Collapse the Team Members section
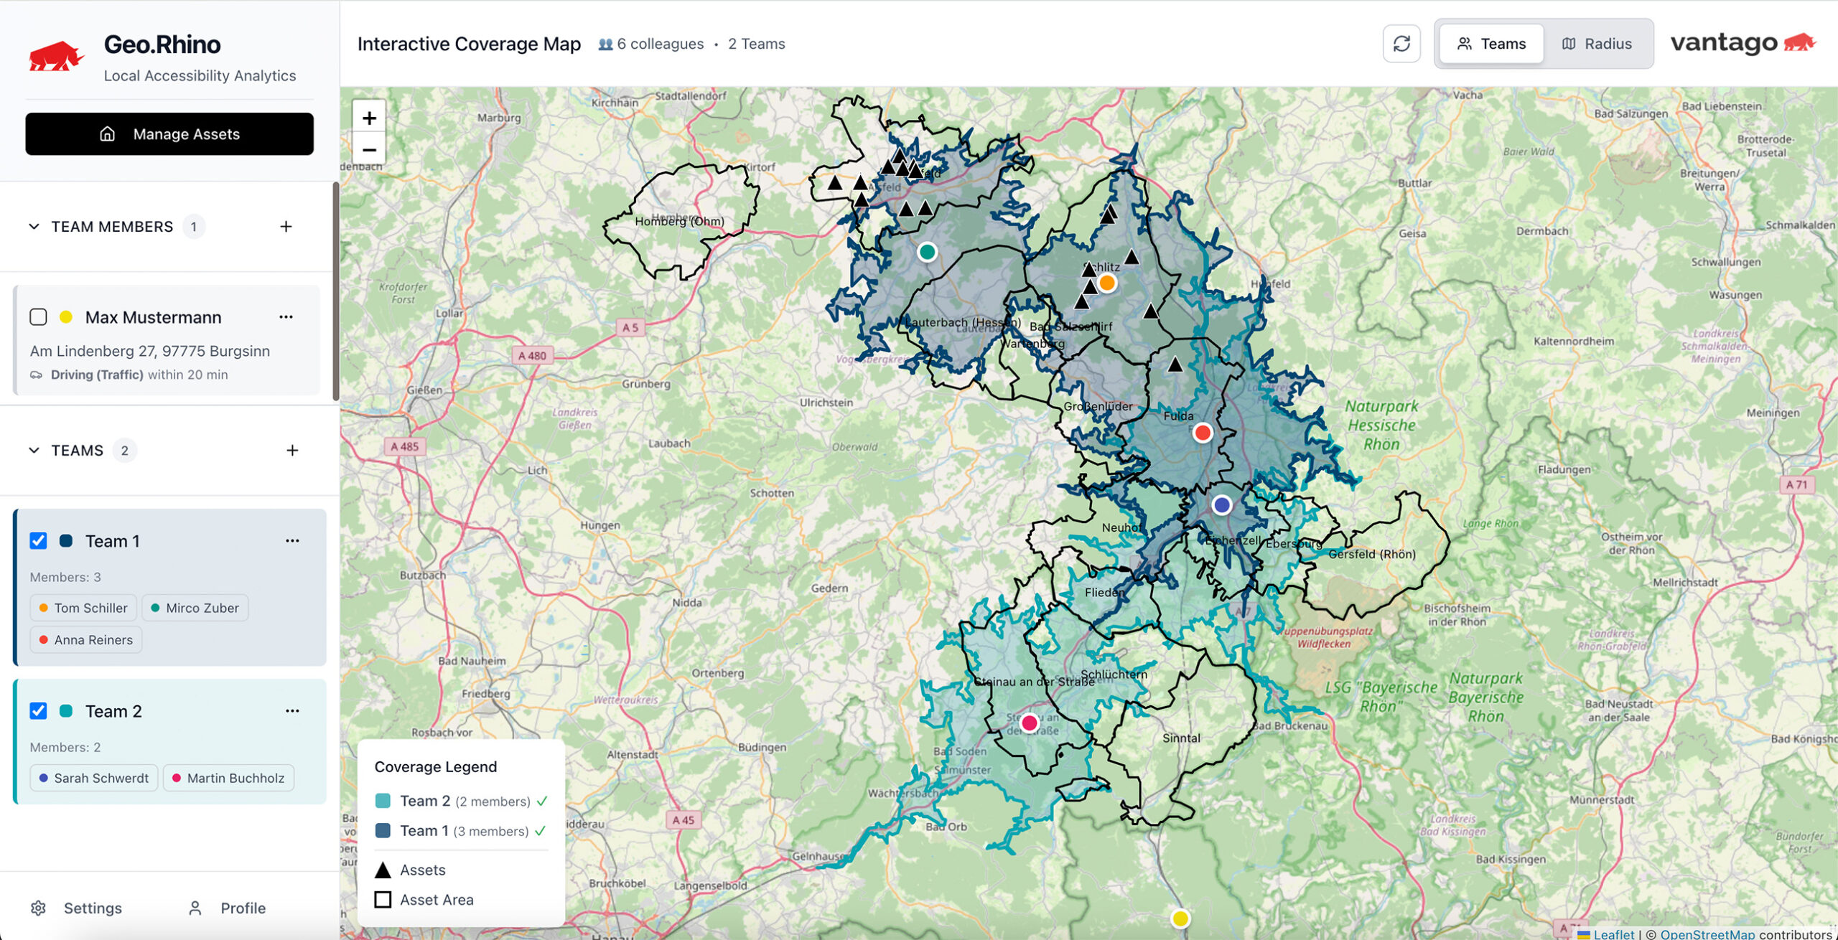Screen dimensions: 1838x940 pyautogui.click(x=34, y=227)
